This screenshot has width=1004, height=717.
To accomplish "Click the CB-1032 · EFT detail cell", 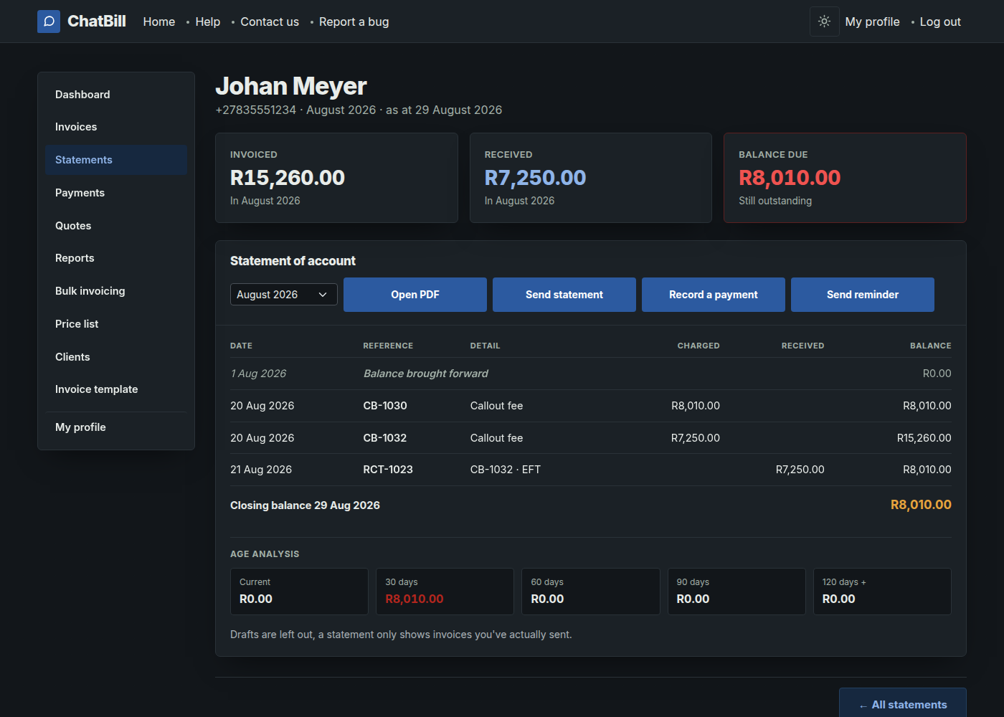I will pos(506,470).
